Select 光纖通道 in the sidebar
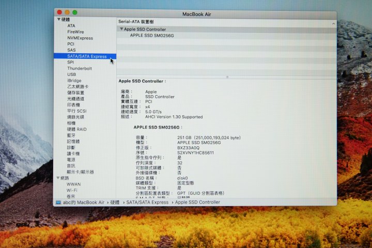This screenshot has width=372, height=248. click(x=75, y=99)
